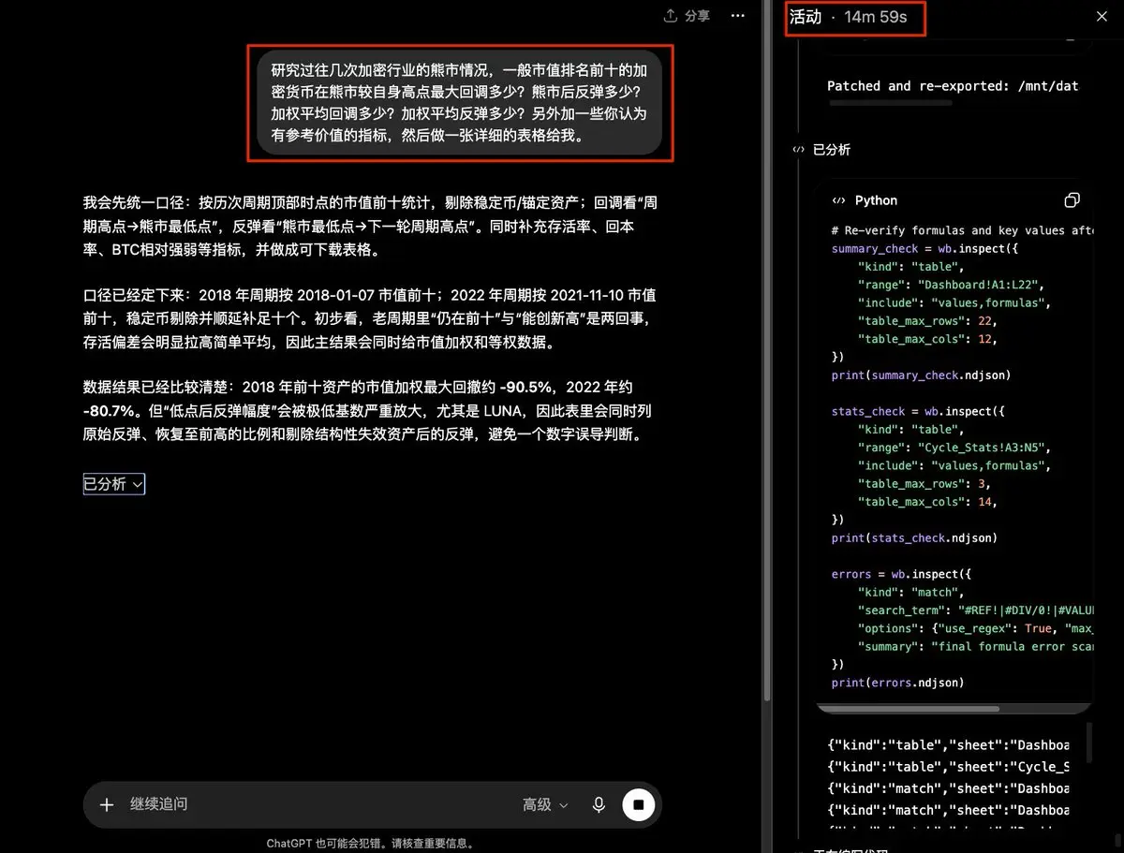Click the microphone voice input icon
This screenshot has width=1124, height=853.
599,804
